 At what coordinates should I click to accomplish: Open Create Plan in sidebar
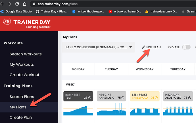point(21,117)
